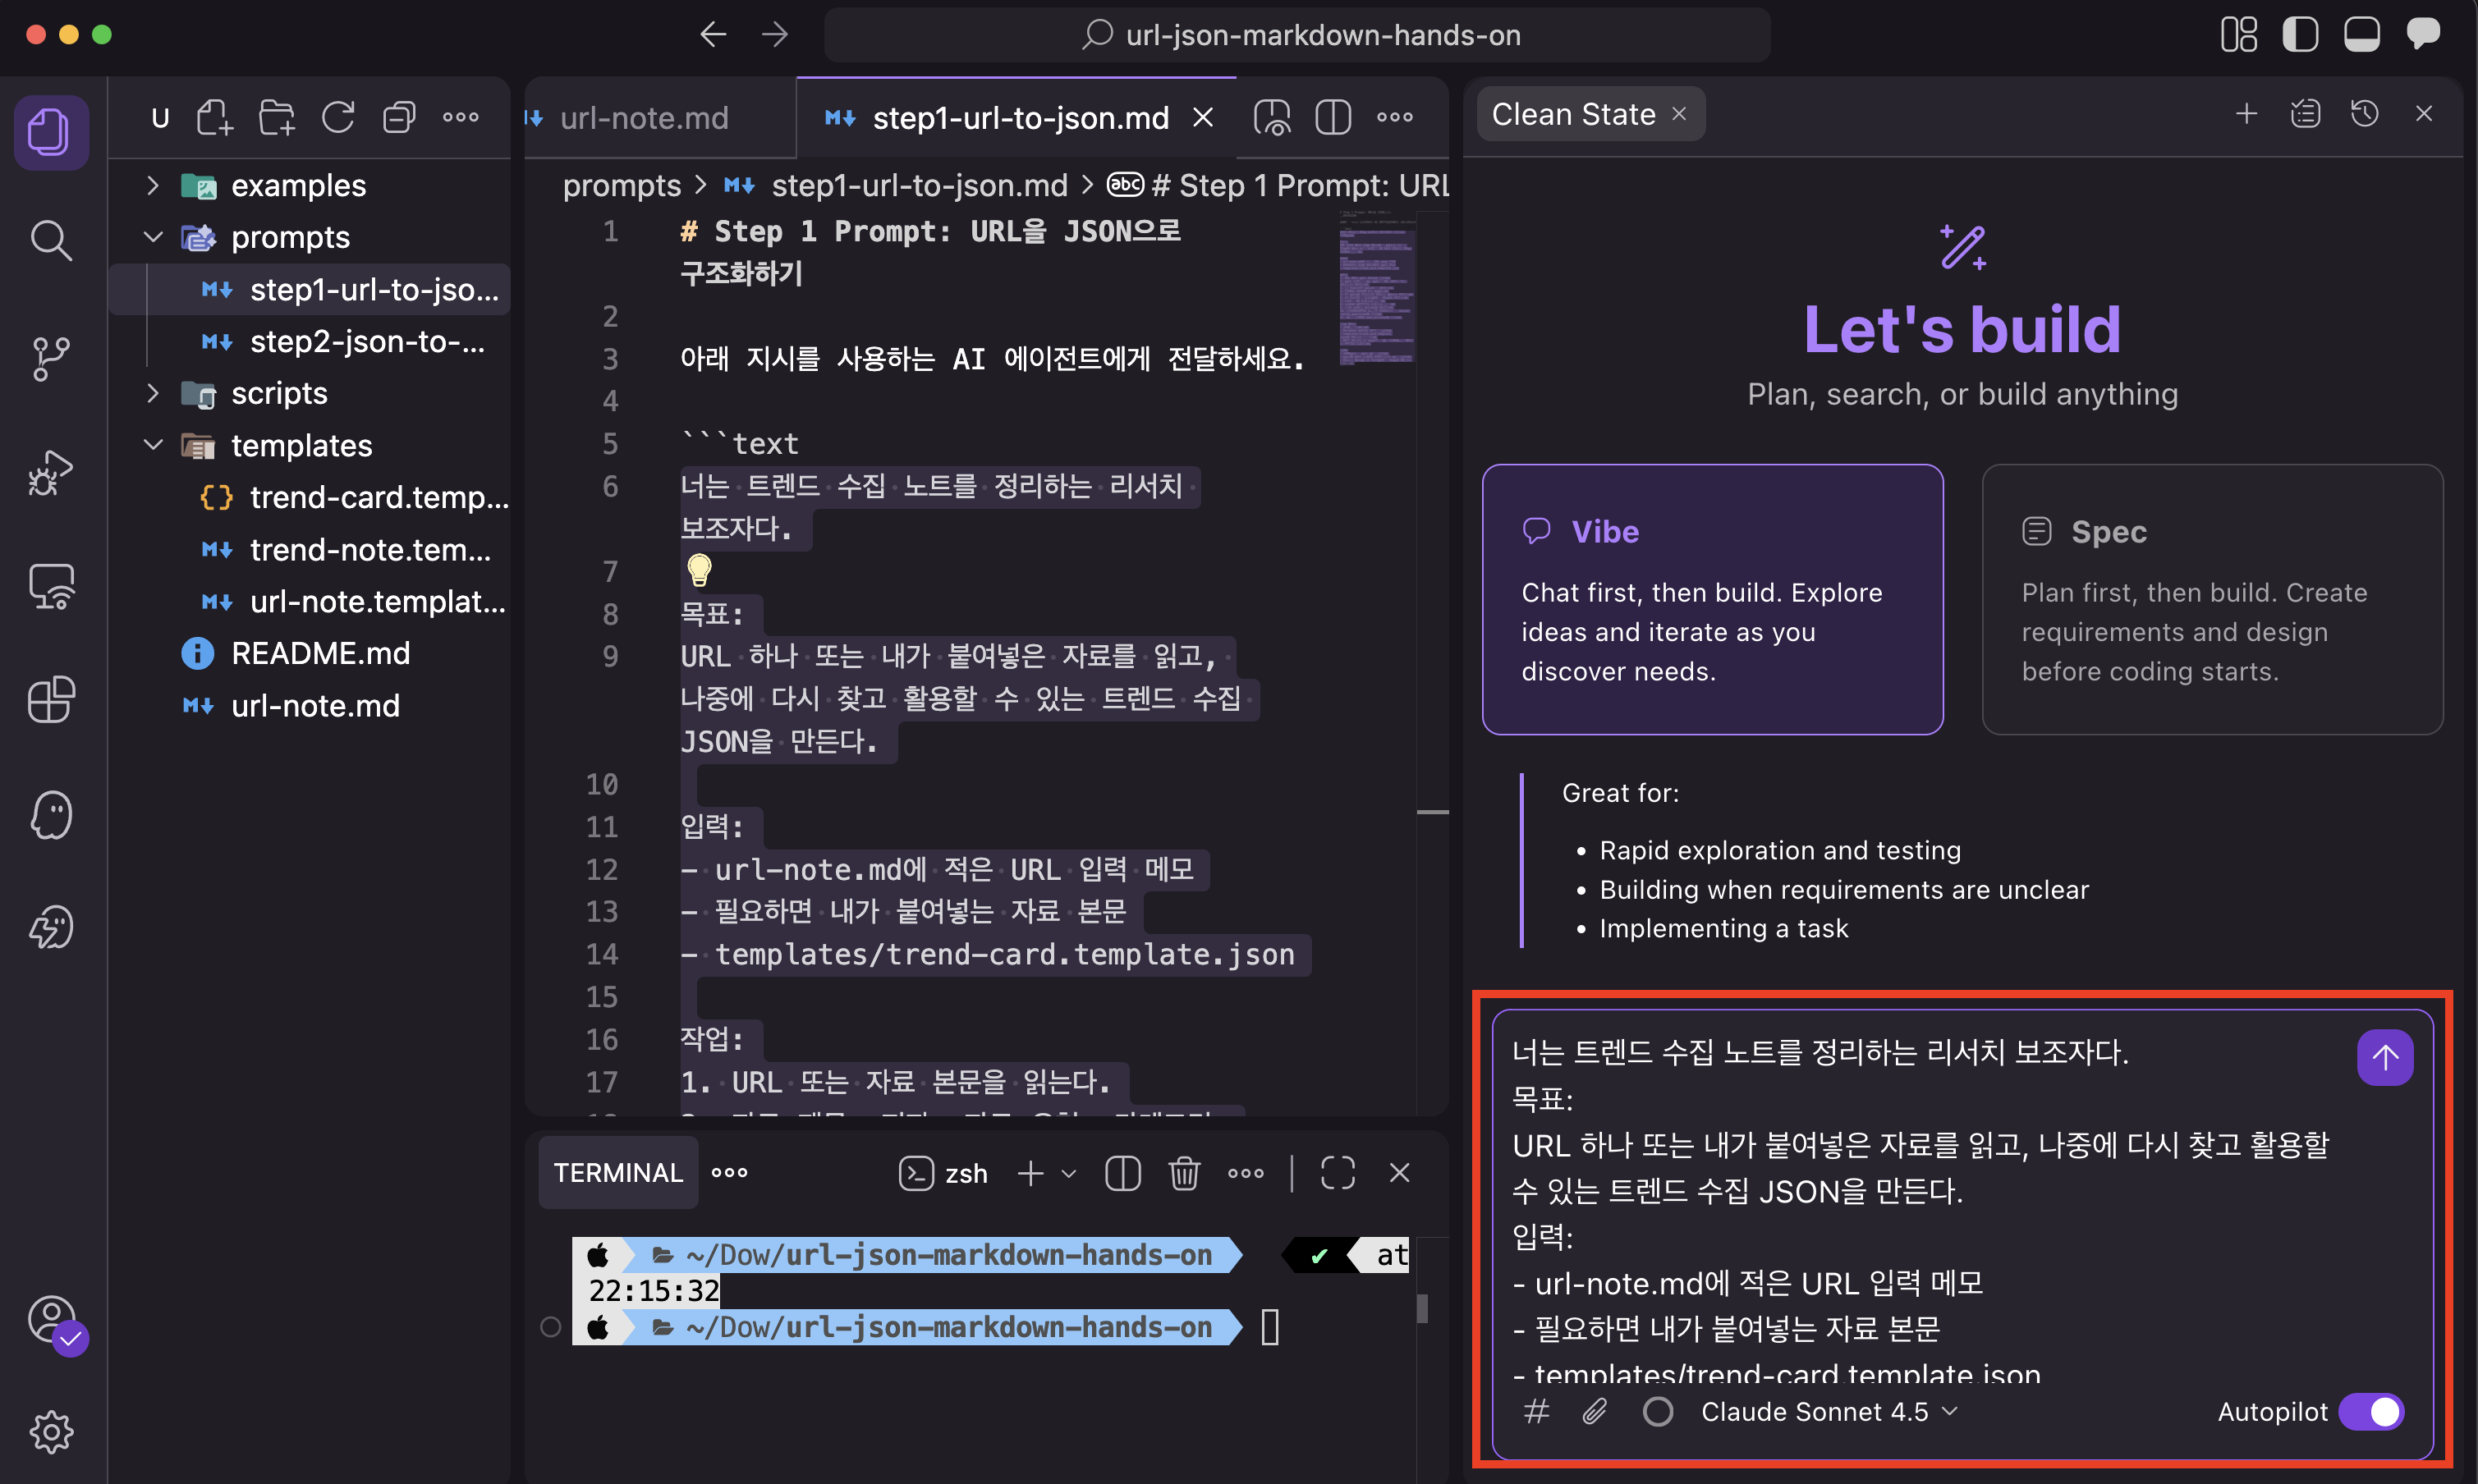Collapse all folders in explorer
The height and width of the screenshot is (1484, 2478).
(x=399, y=118)
